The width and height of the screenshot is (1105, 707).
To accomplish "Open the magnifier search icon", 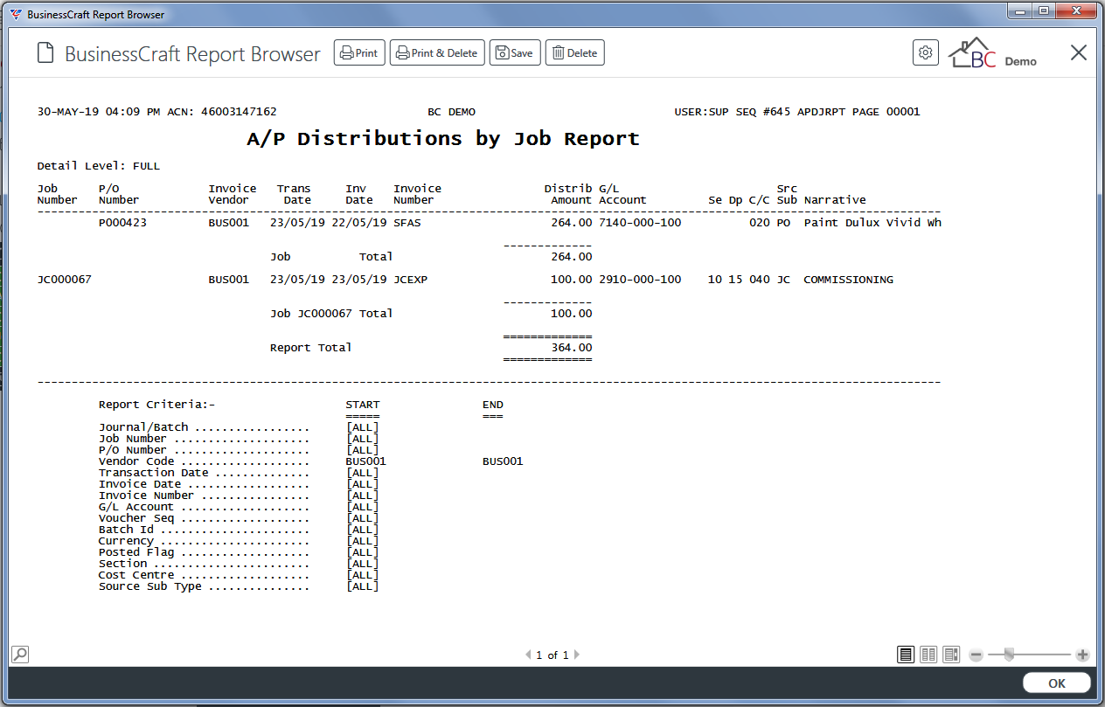I will click(20, 654).
